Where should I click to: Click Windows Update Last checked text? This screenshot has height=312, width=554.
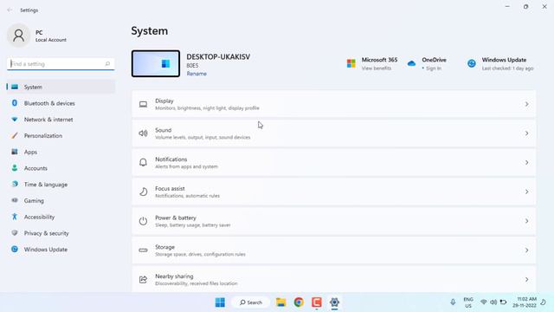click(507, 68)
